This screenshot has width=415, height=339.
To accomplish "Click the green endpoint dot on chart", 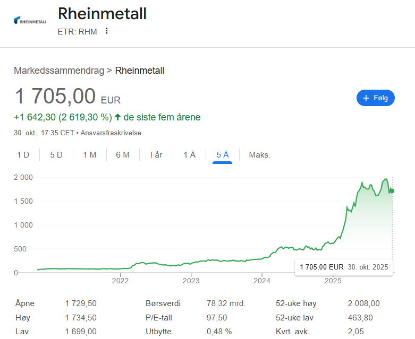I will (392, 191).
